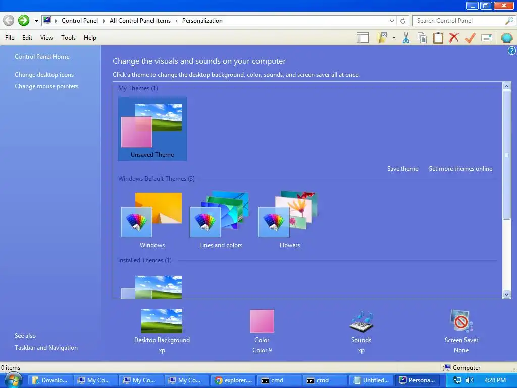Viewport: 517px width, 388px height.
Task: Switch to Untitled Notepad taskbar button
Action: pyautogui.click(x=371, y=380)
